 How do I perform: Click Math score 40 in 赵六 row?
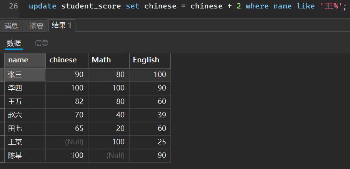pos(109,115)
